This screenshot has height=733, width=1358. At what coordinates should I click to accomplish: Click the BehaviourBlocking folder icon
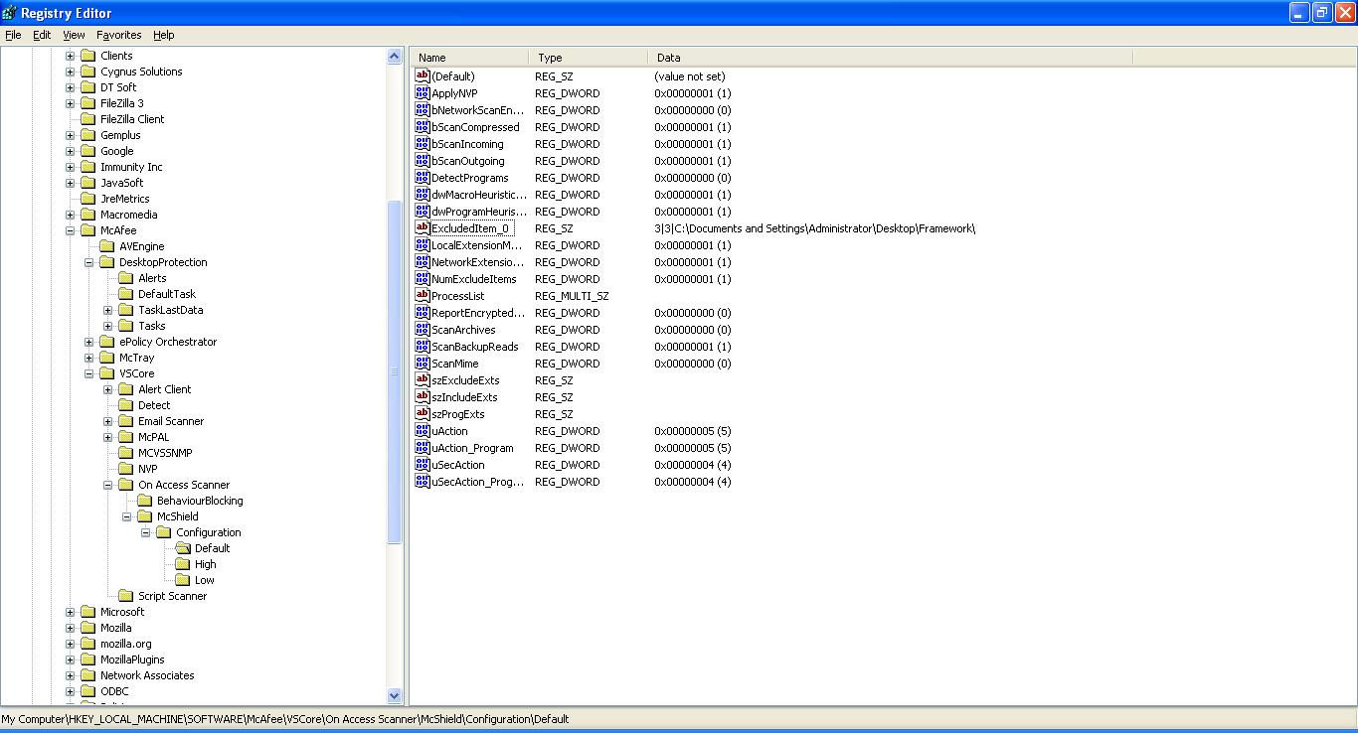click(x=144, y=501)
